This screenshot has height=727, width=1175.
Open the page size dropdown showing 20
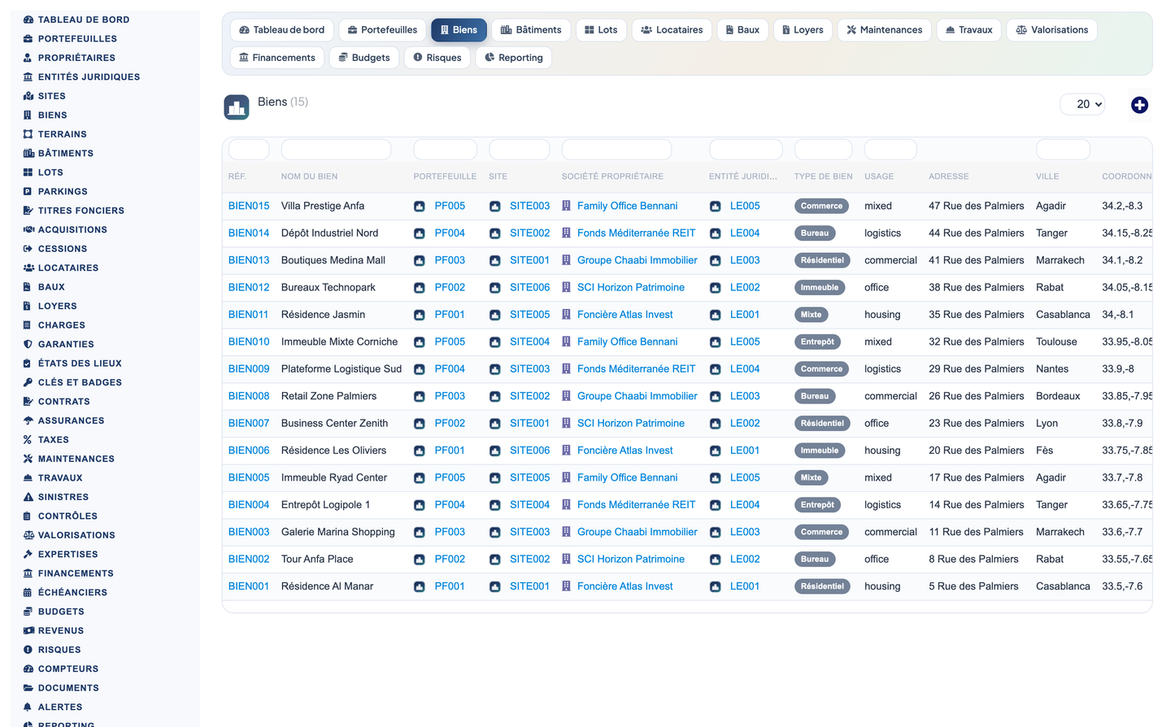click(x=1082, y=104)
